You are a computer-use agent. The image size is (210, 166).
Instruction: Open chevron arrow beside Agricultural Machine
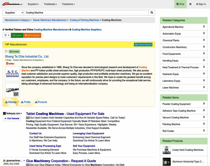click(204, 27)
